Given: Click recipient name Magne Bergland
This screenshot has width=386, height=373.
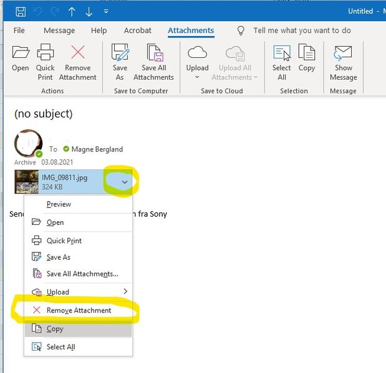Looking at the screenshot, I should (97, 149).
